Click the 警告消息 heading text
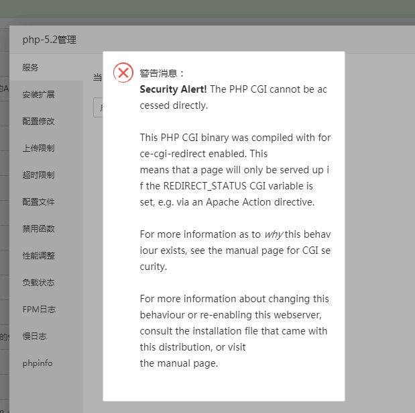This screenshot has width=415, height=413. [162, 73]
